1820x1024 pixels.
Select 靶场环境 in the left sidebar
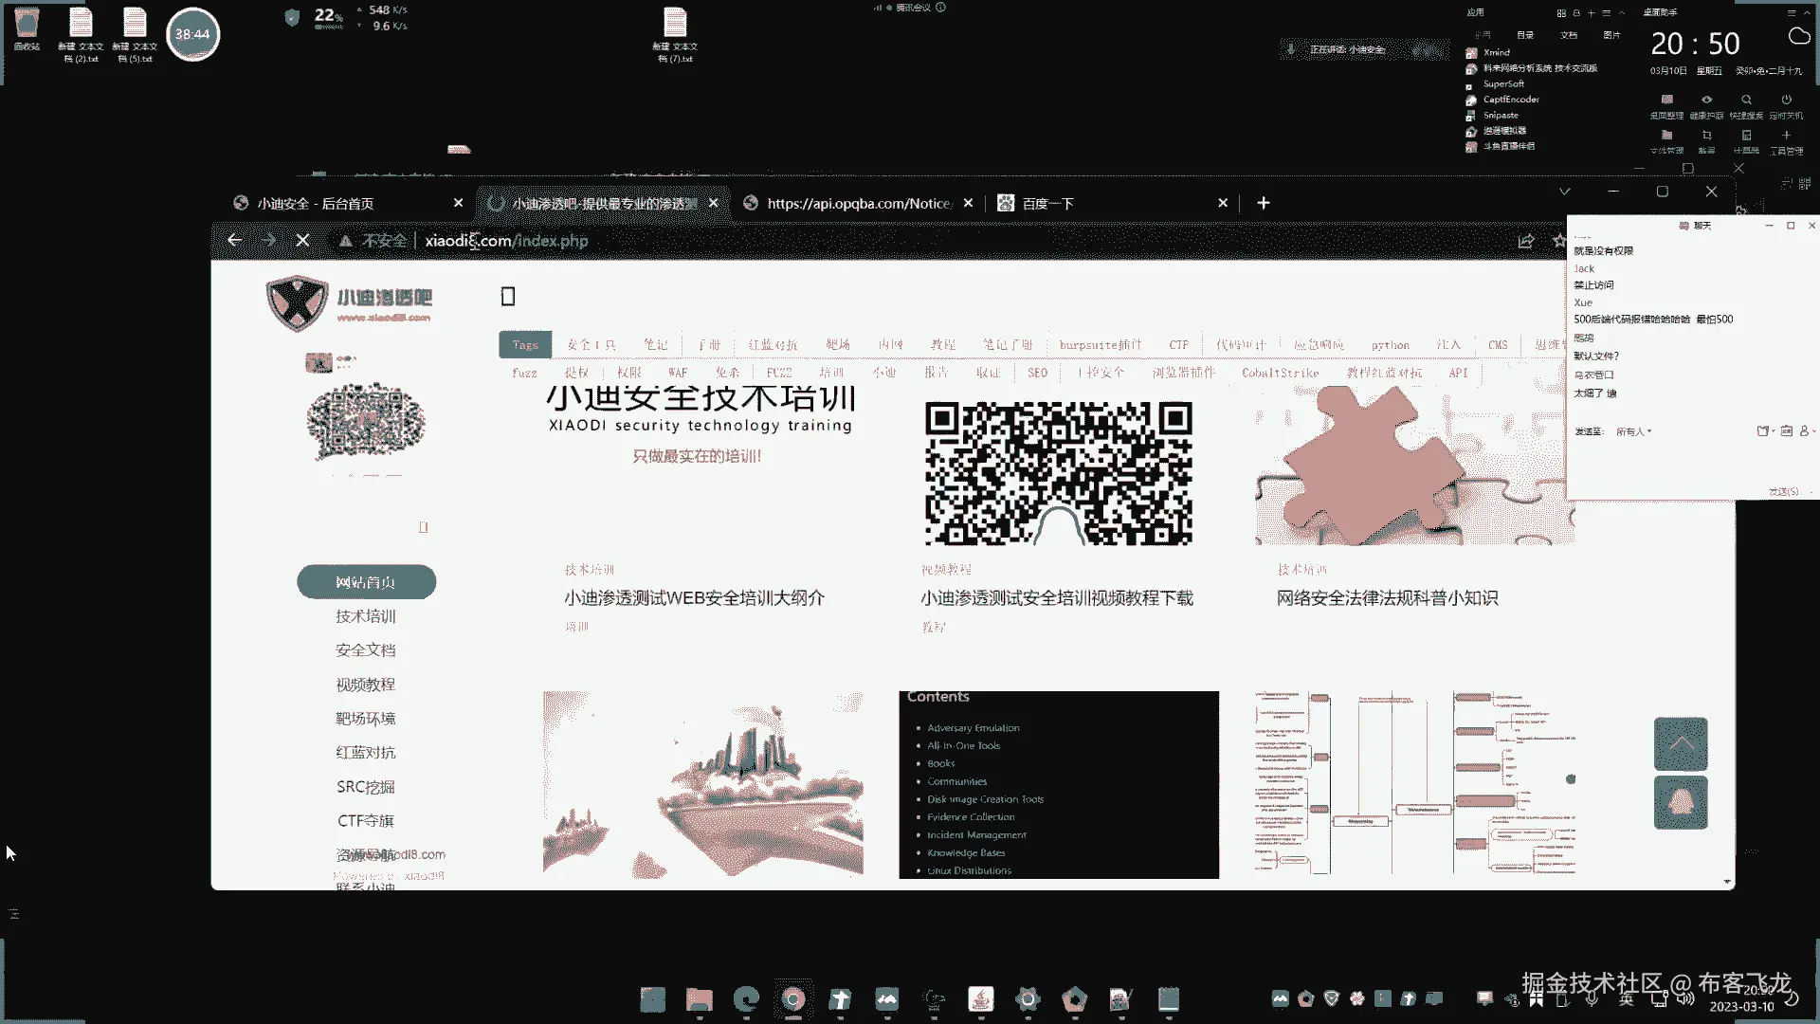(x=365, y=719)
